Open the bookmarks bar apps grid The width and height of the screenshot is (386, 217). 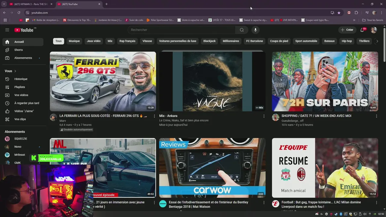(x=5, y=20)
